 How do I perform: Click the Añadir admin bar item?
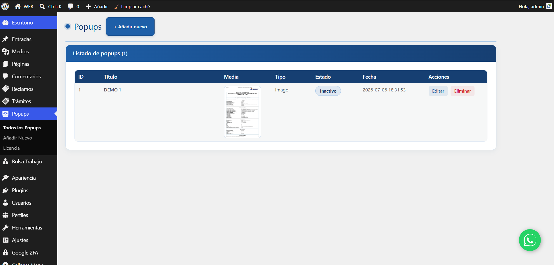point(97,6)
